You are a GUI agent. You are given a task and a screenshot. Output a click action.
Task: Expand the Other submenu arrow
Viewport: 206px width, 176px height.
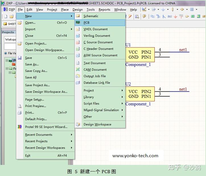click(122, 116)
